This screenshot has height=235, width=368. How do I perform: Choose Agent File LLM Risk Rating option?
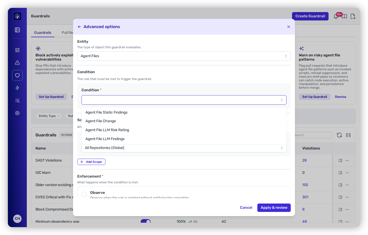point(184,130)
